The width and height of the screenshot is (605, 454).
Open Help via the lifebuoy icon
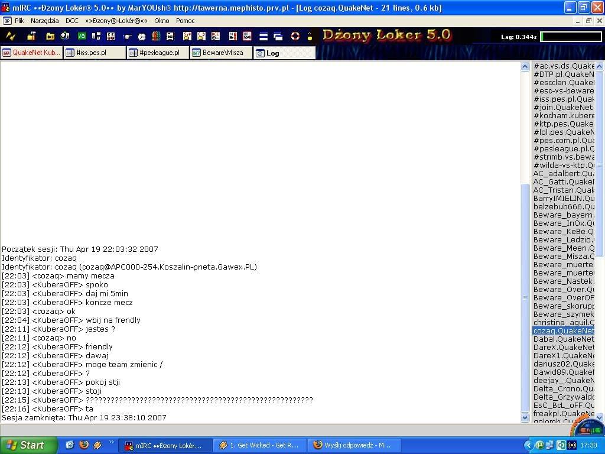pyautogui.click(x=295, y=36)
